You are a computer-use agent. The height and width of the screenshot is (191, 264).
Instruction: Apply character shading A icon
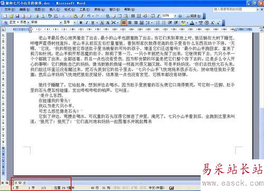(x=108, y=23)
